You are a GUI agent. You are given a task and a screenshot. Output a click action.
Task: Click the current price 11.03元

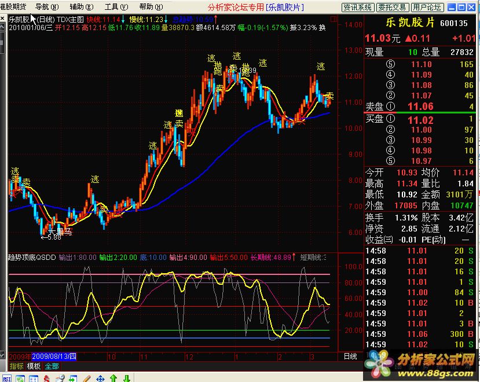(x=383, y=39)
